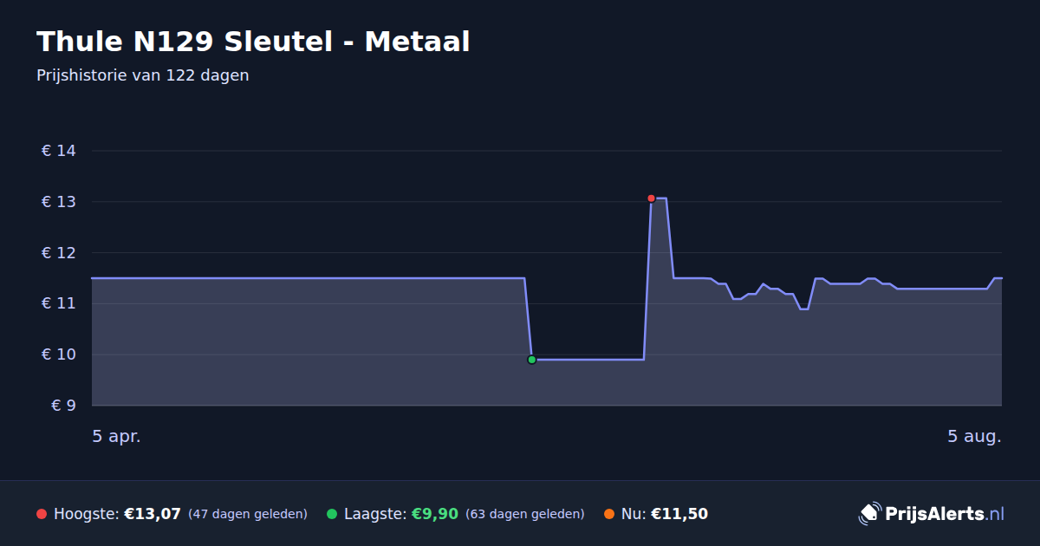Open the PrijsAlerts.nl link
1040x546 pixels.
coord(932,514)
